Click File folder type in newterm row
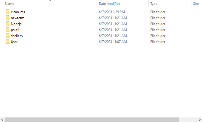Screen dimensions: 202x122 tap(158, 18)
